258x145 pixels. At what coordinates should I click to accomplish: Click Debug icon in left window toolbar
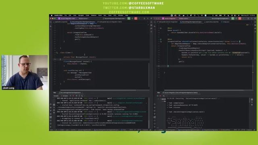(x=132, y=19)
